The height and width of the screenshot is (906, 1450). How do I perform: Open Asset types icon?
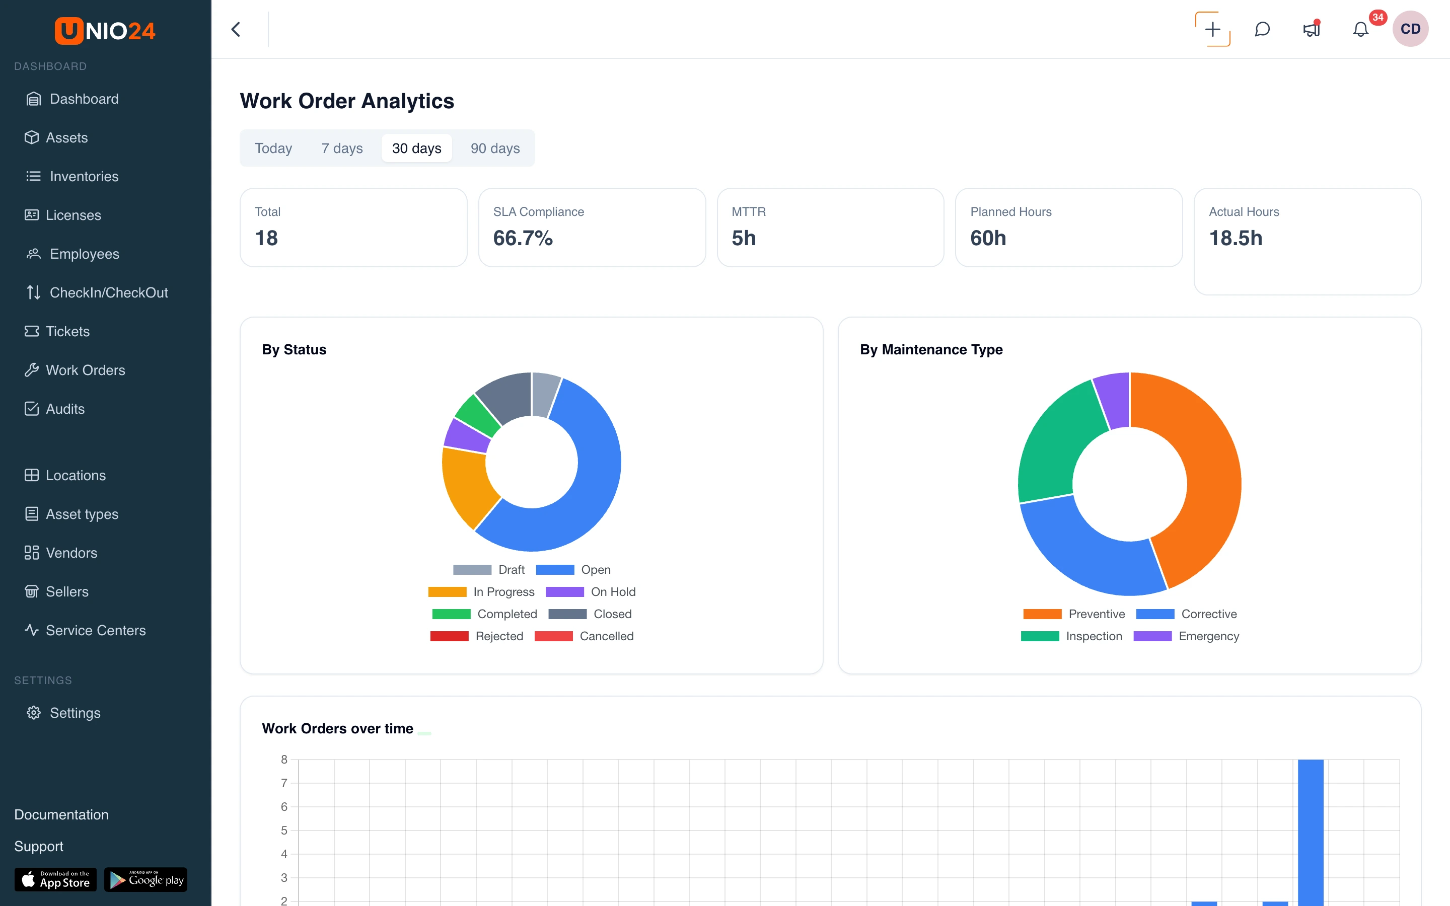coord(32,514)
